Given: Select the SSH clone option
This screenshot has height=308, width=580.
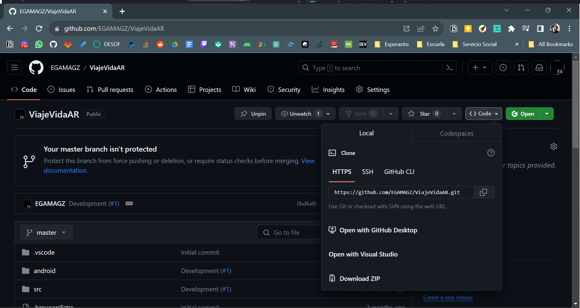Looking at the screenshot, I should pos(368,172).
